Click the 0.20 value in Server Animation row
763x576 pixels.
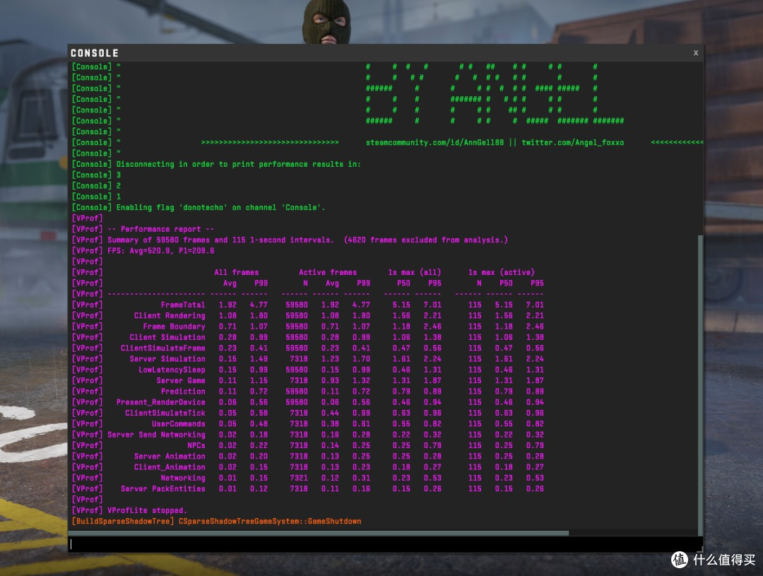click(x=259, y=457)
